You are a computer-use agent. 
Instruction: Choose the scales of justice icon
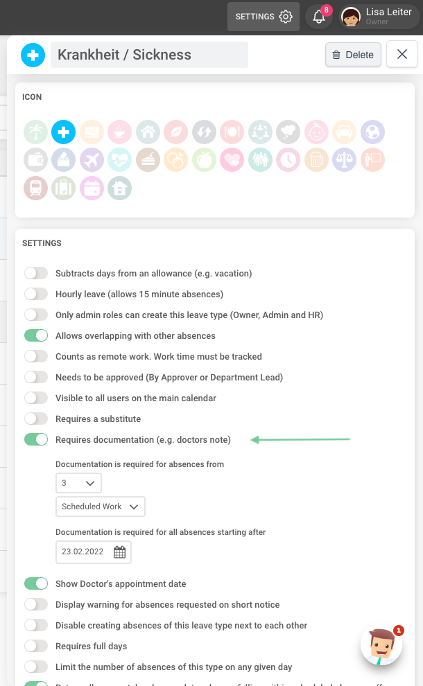344,159
